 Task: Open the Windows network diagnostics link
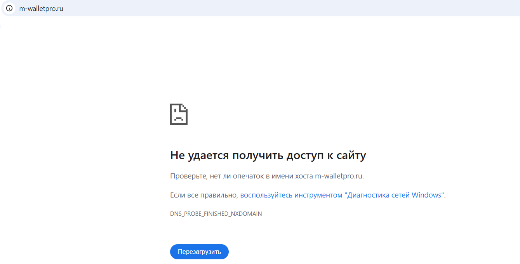pos(342,195)
